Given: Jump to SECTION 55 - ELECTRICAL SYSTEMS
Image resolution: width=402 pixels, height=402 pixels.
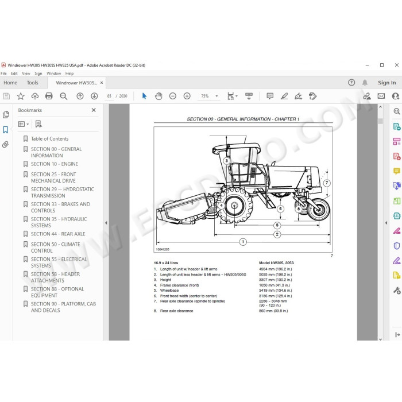Looking at the screenshot, I should (59, 262).
